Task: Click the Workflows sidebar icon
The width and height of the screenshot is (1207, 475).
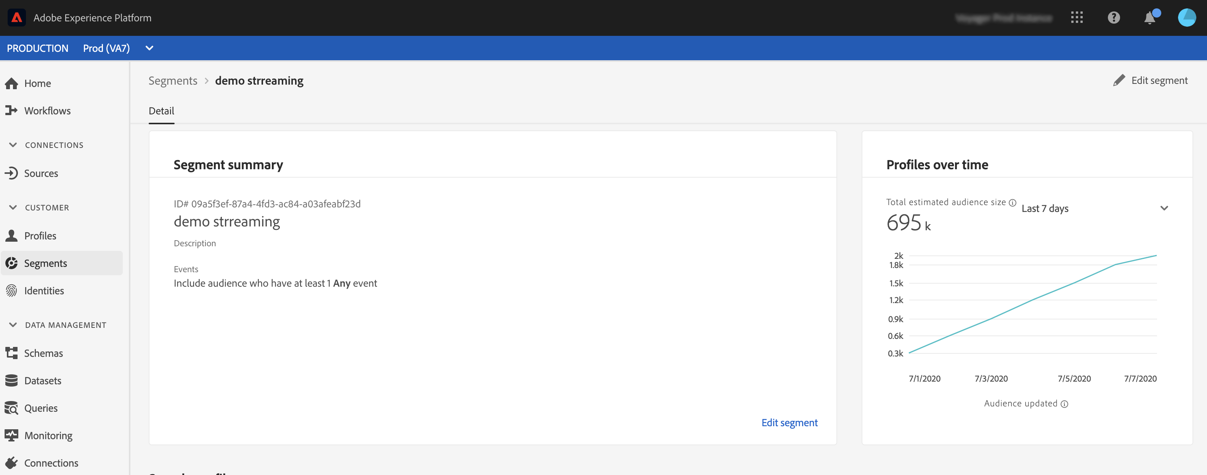Action: (x=11, y=111)
